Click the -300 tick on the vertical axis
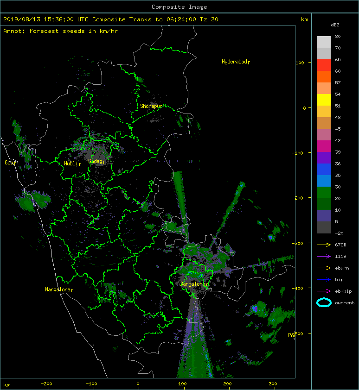Screen dimensions: 359x390 (298, 243)
